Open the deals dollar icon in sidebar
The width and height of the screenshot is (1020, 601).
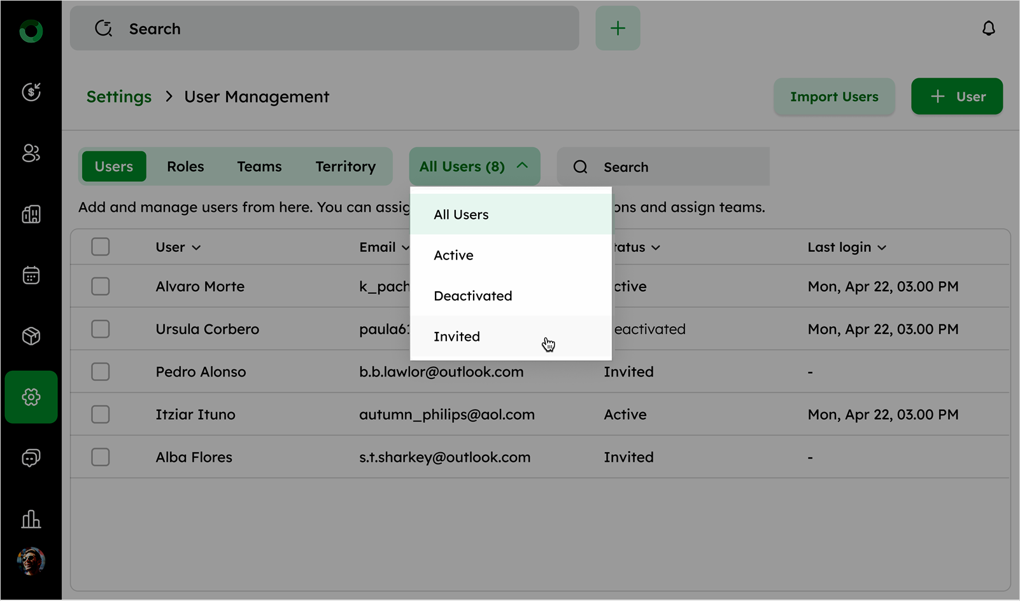(x=31, y=92)
